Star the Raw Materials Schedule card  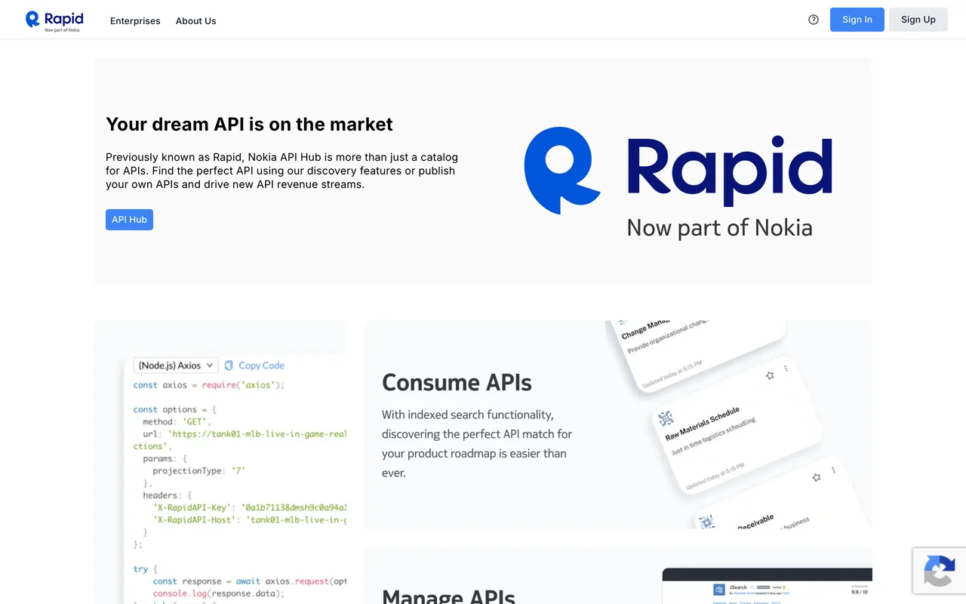point(770,375)
